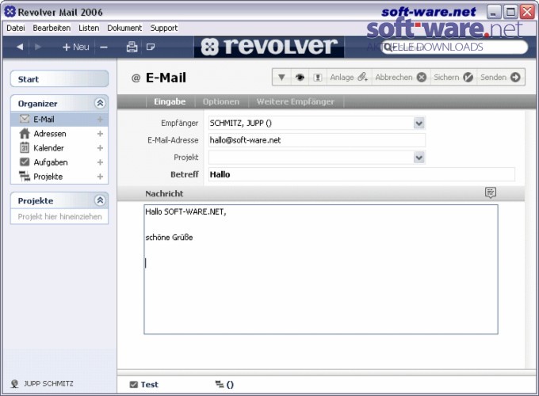
Task: Toggle the eye preview icon
Action: (x=300, y=78)
